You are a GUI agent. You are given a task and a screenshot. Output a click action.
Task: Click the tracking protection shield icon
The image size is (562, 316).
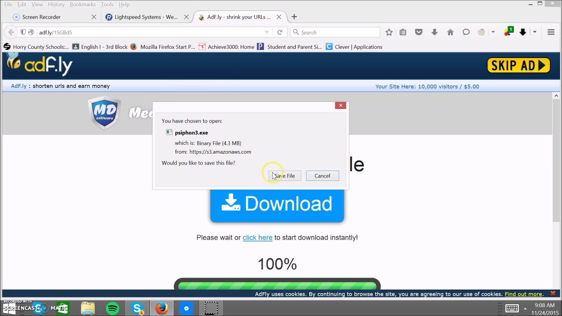[23, 32]
